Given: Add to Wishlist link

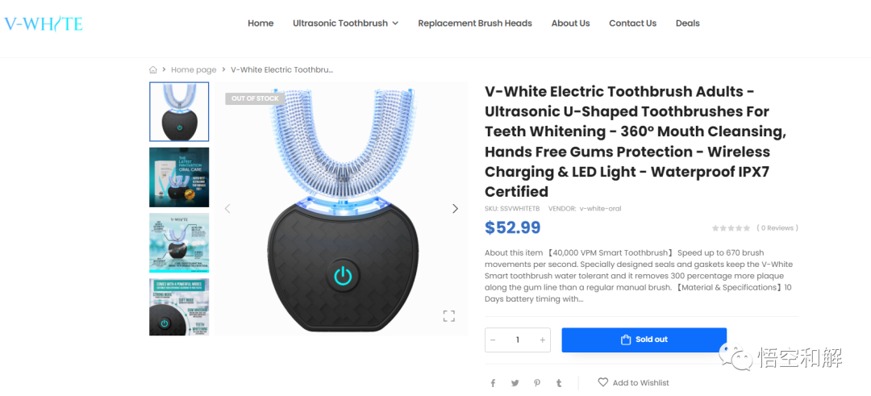Looking at the screenshot, I should click(633, 382).
